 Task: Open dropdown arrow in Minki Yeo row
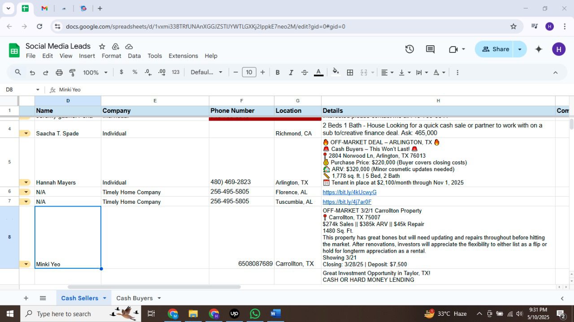pos(26,264)
